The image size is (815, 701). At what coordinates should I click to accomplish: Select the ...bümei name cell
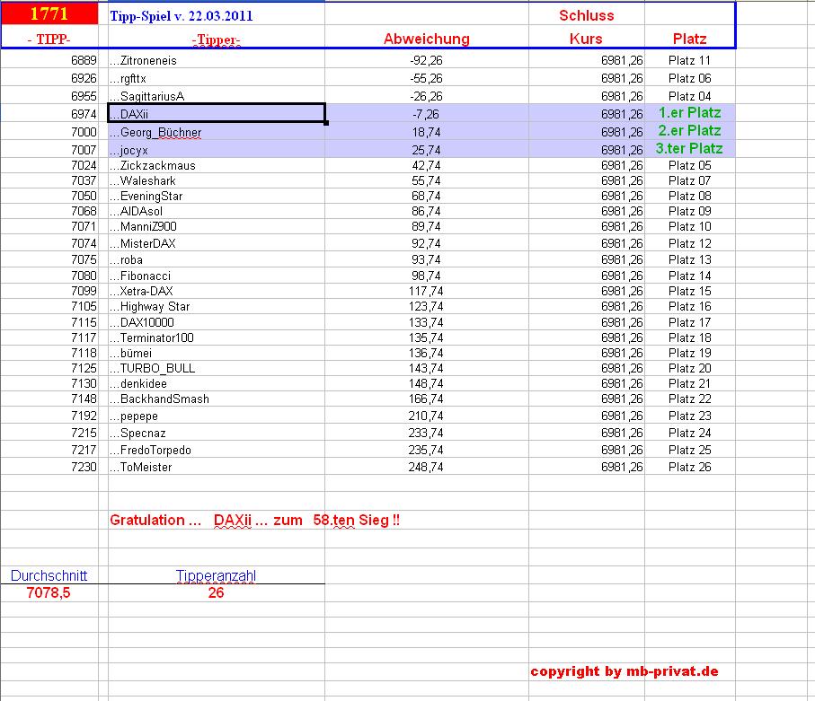click(x=217, y=353)
